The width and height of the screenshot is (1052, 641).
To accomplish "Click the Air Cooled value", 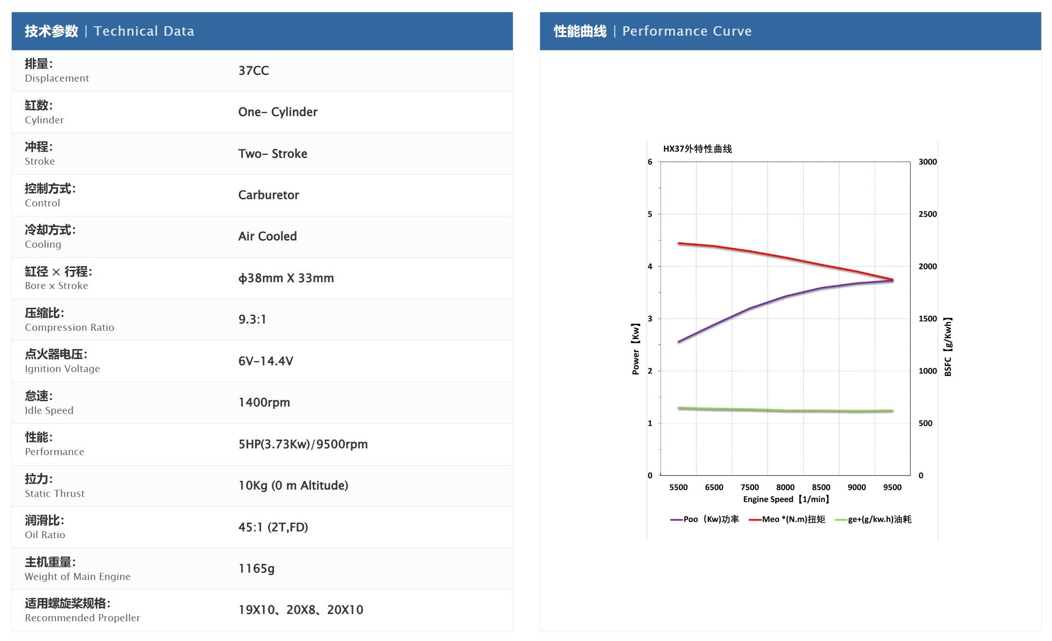I will (x=267, y=237).
